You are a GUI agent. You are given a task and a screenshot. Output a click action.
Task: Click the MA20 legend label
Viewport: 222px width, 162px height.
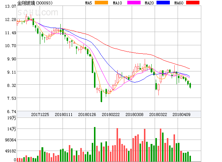pyautogui.click(x=149, y=3)
